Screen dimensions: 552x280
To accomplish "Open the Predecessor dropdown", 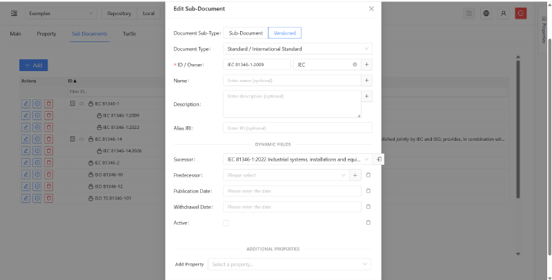I will [x=286, y=175].
